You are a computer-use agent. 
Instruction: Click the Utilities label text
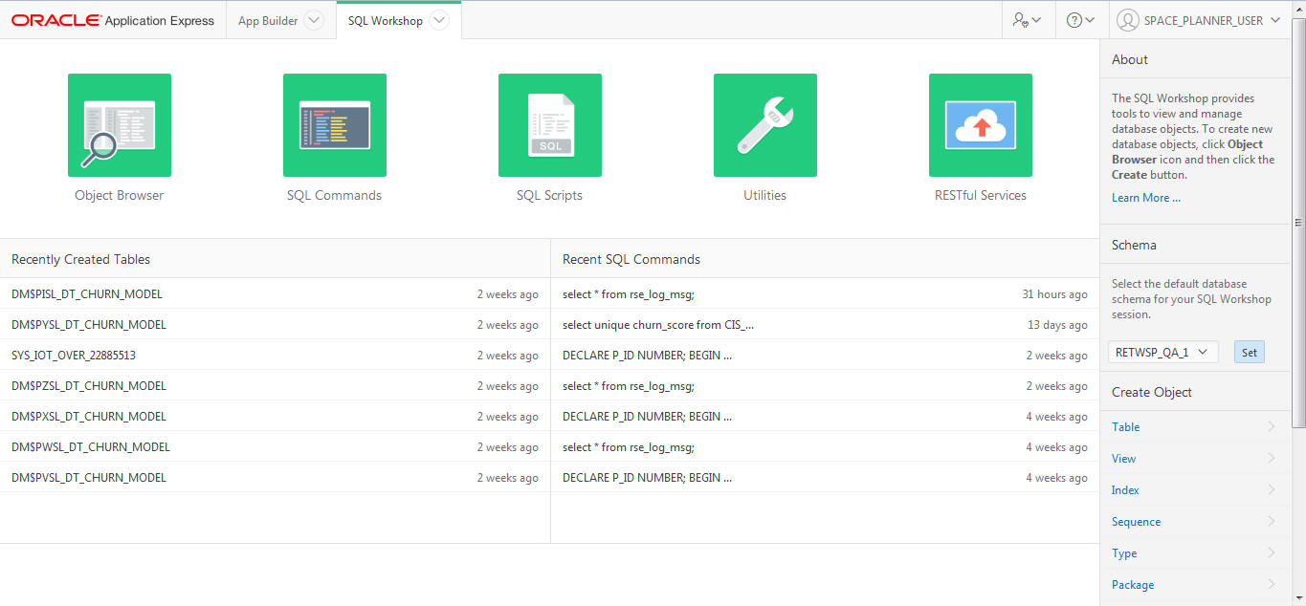[765, 195]
